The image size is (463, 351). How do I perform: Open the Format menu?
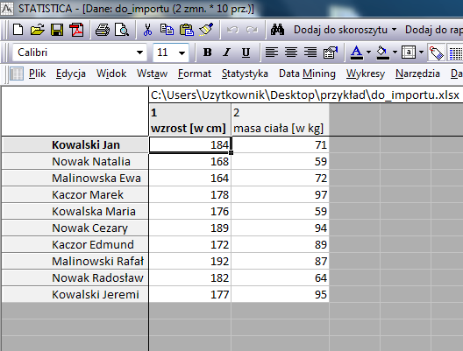[x=195, y=74]
